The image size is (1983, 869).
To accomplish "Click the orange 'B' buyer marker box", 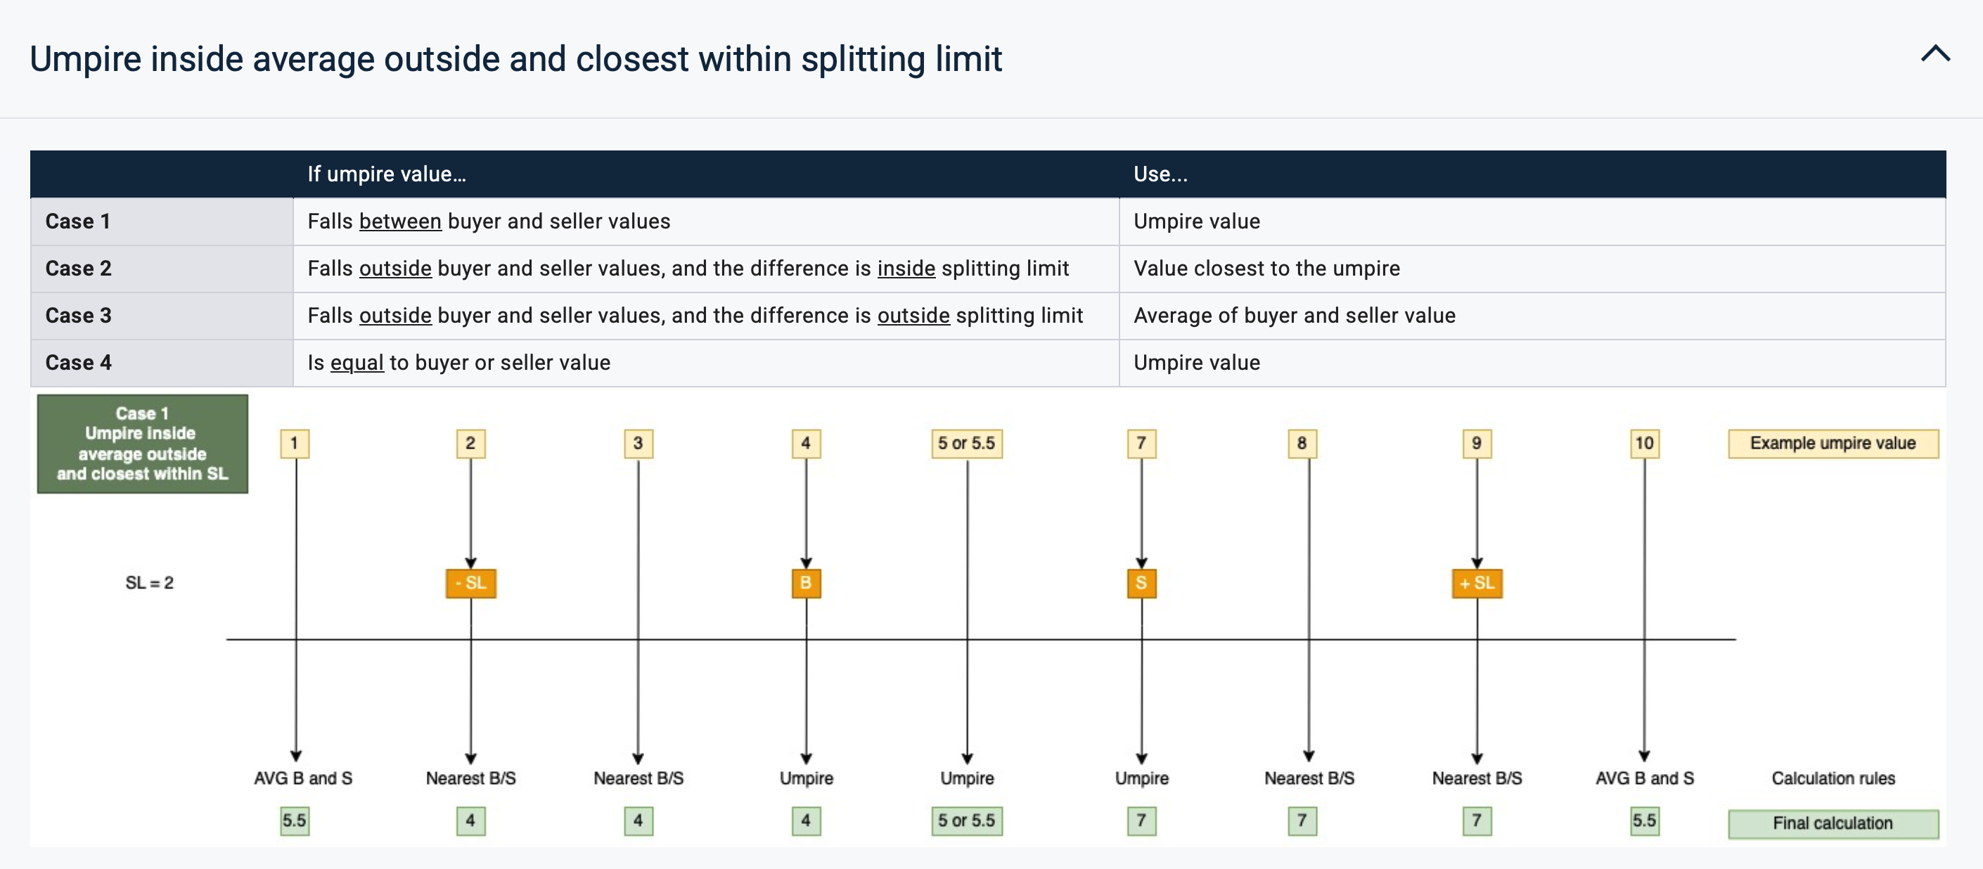I will click(x=805, y=583).
